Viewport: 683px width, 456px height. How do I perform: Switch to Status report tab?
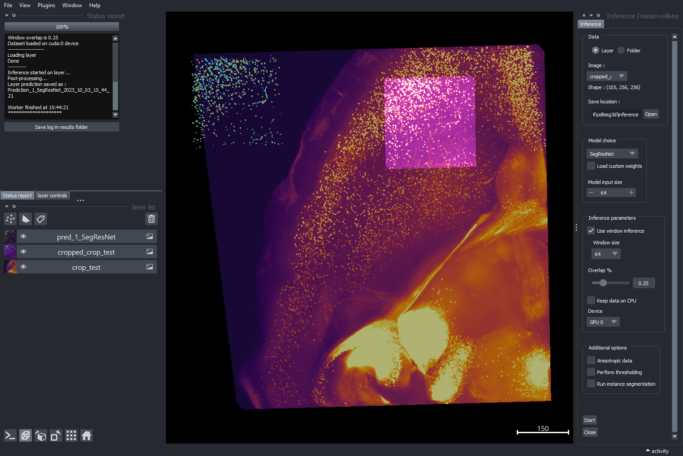17,196
